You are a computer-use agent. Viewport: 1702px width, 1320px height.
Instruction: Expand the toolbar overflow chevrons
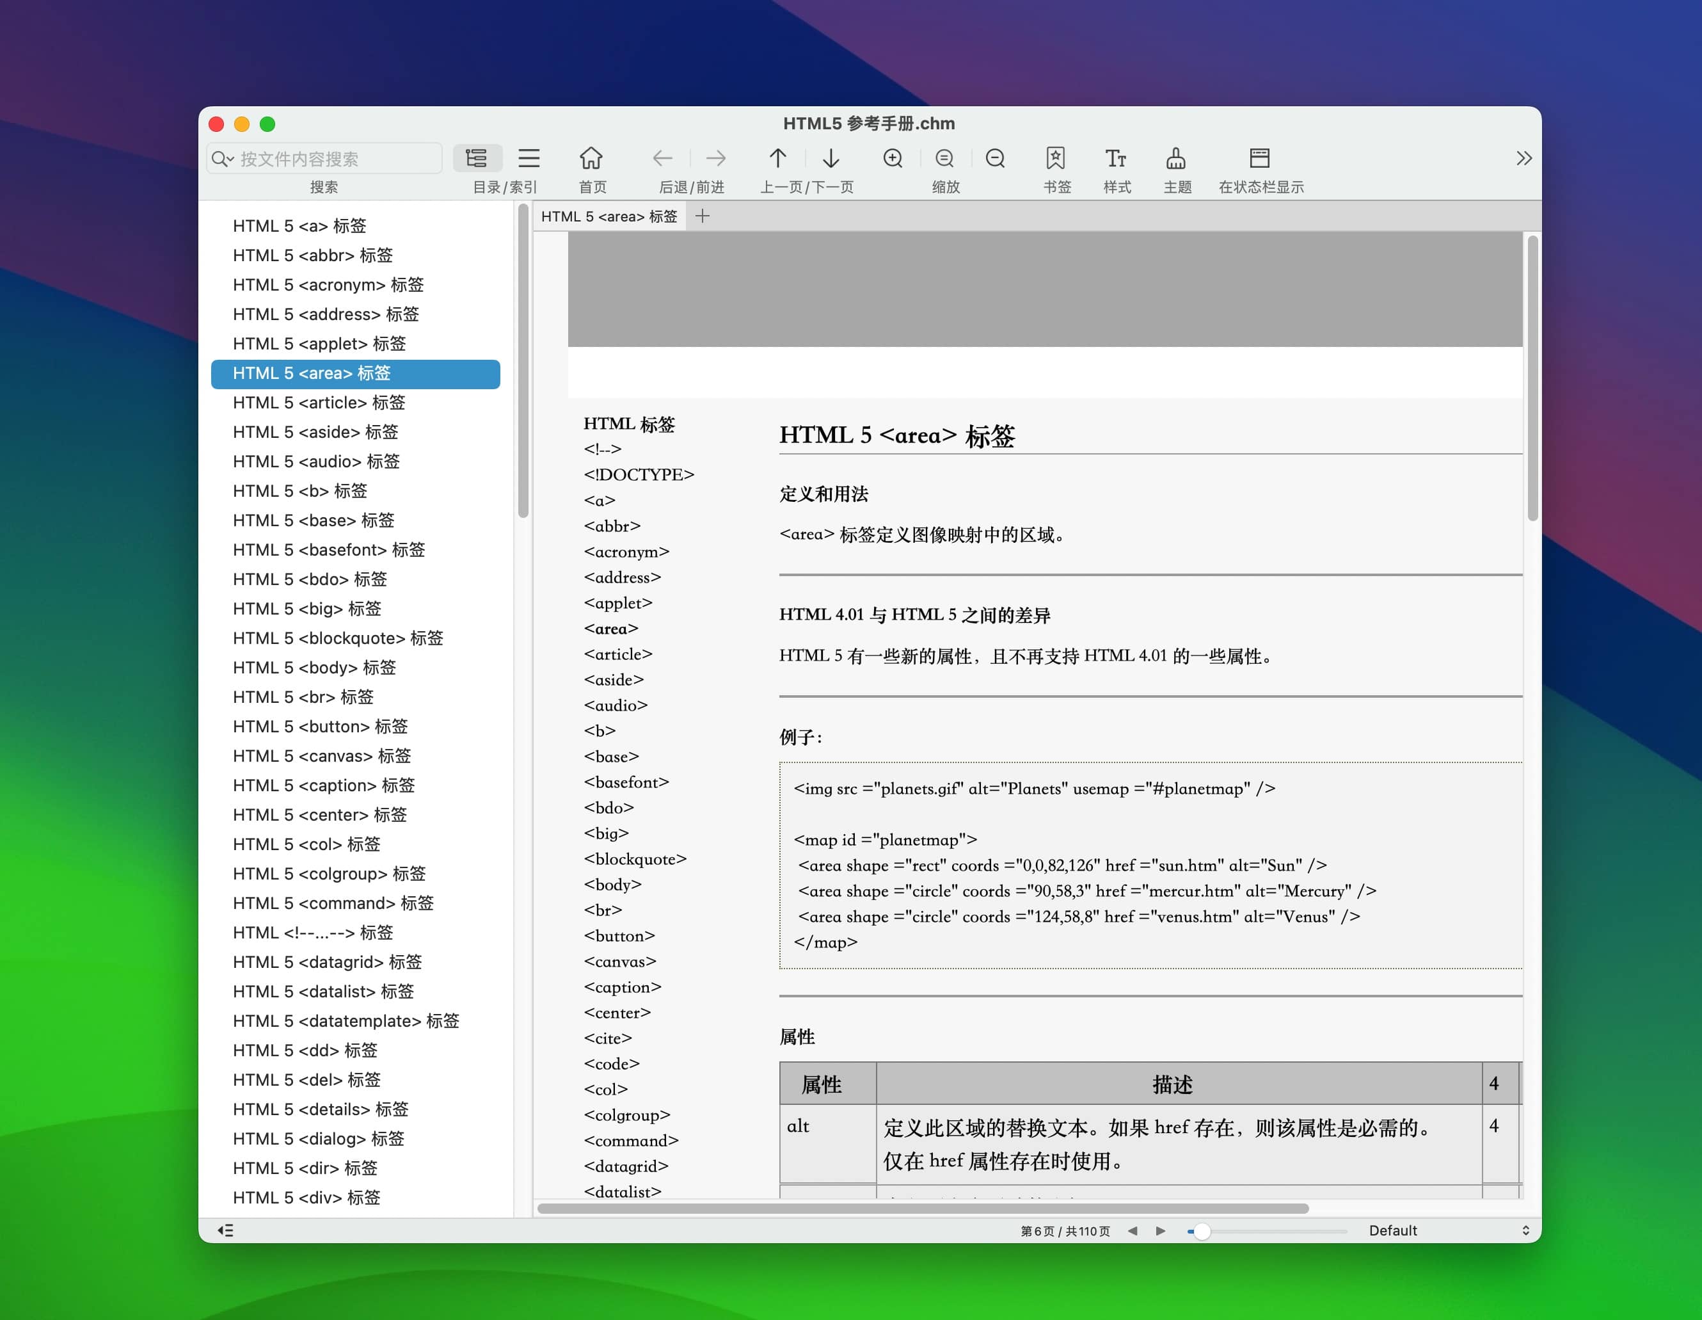tap(1523, 158)
